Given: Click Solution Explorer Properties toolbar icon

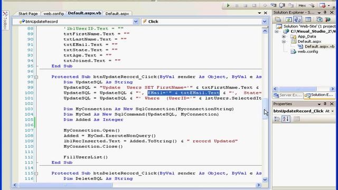Looking at the screenshot, I should (x=278, y=20).
